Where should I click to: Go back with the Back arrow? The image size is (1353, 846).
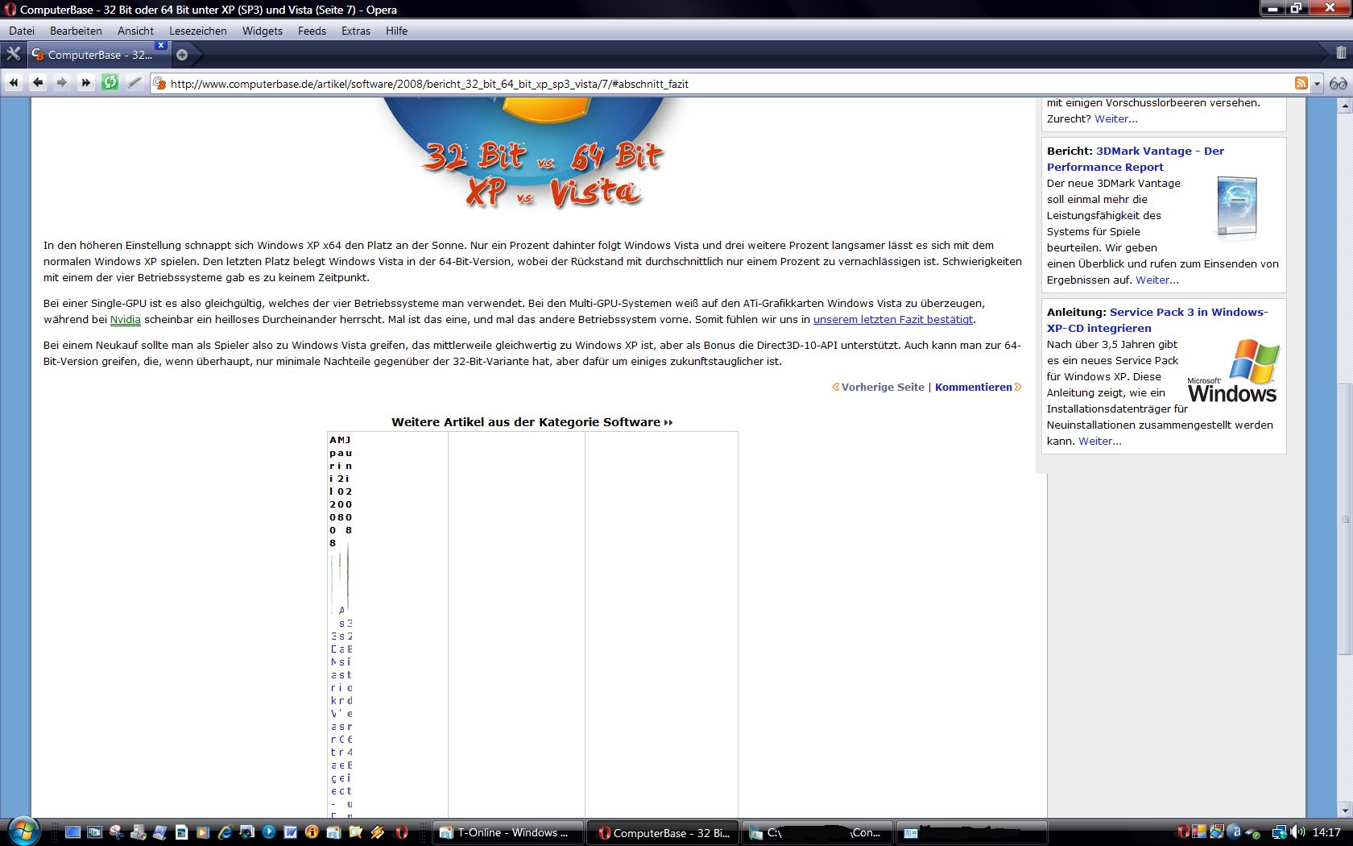(x=37, y=83)
